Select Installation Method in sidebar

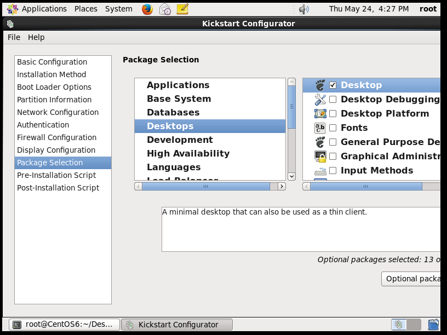62,74
